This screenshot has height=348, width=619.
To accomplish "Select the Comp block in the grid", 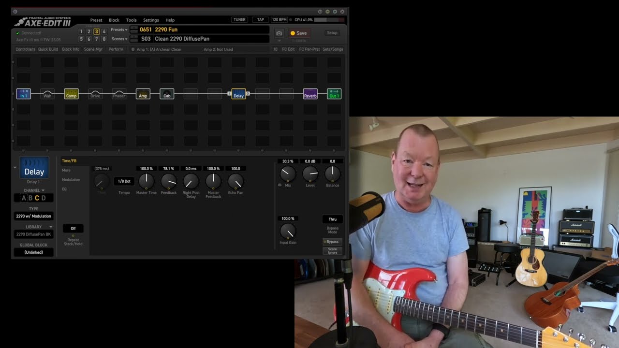I will (71, 94).
